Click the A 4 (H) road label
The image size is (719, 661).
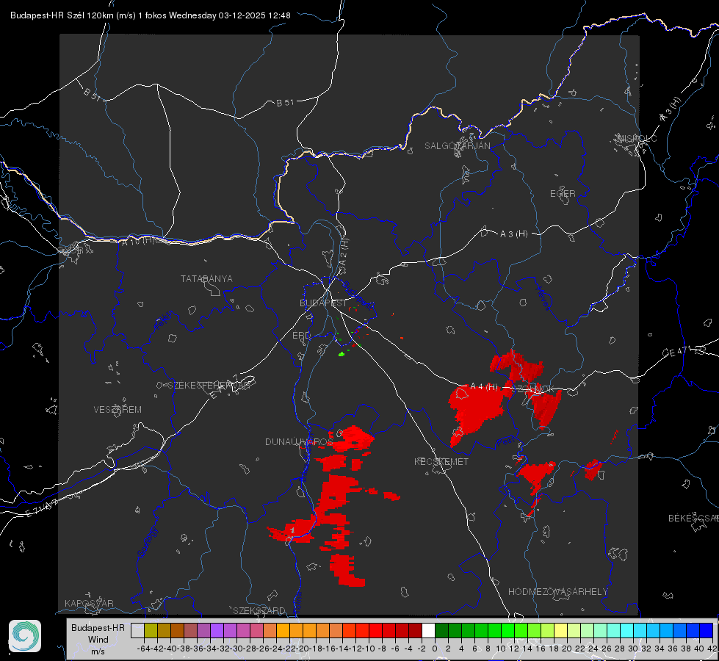click(x=484, y=387)
